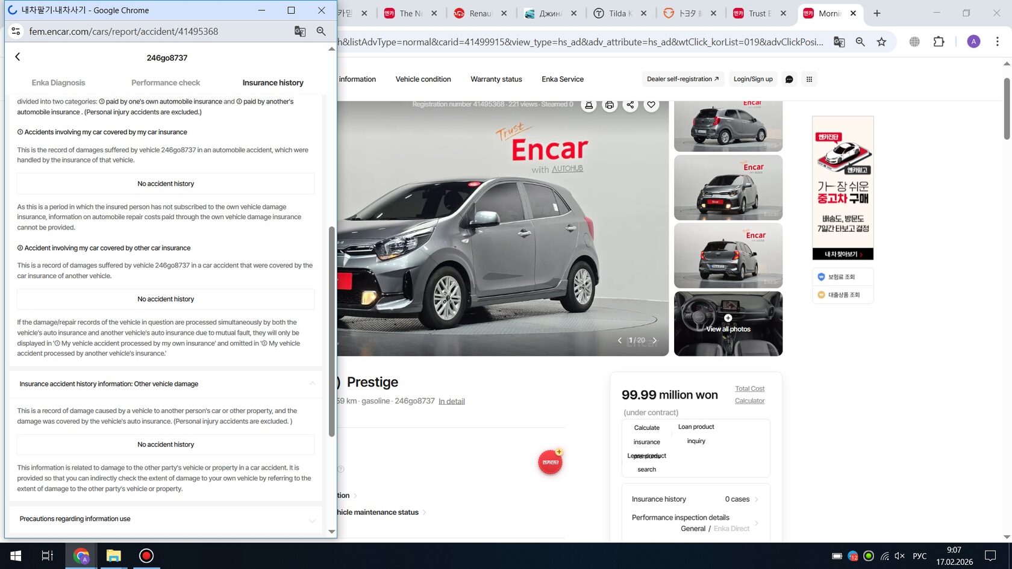
Task: Open zoom controls in the main Chrome toolbar
Action: pos(860,42)
